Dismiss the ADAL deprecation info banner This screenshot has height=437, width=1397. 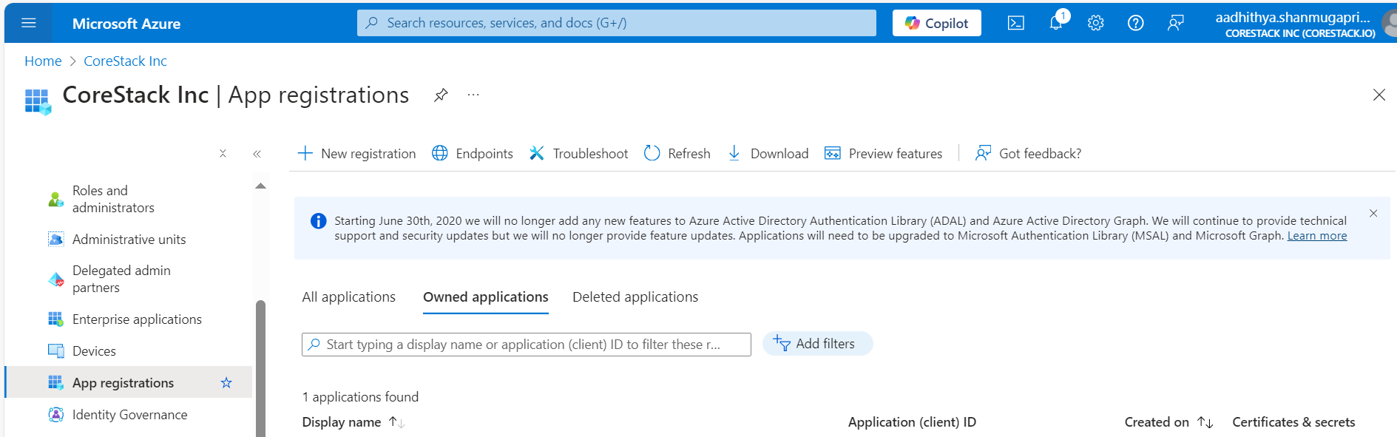[x=1373, y=213]
